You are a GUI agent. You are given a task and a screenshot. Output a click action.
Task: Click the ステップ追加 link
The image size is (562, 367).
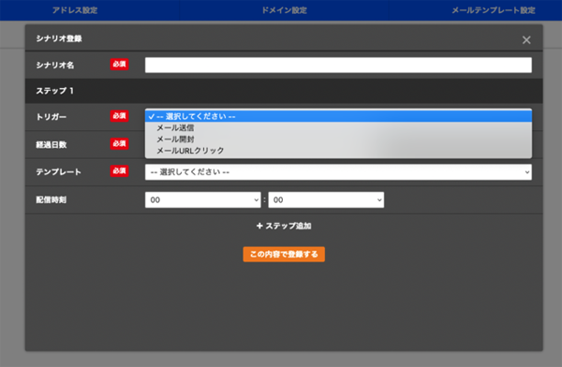[284, 226]
